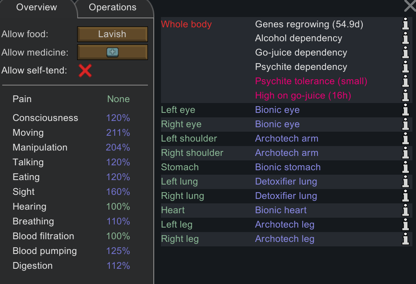The height and width of the screenshot is (284, 416).
Task: Open the Allow food Lavish selector
Action: (112, 34)
